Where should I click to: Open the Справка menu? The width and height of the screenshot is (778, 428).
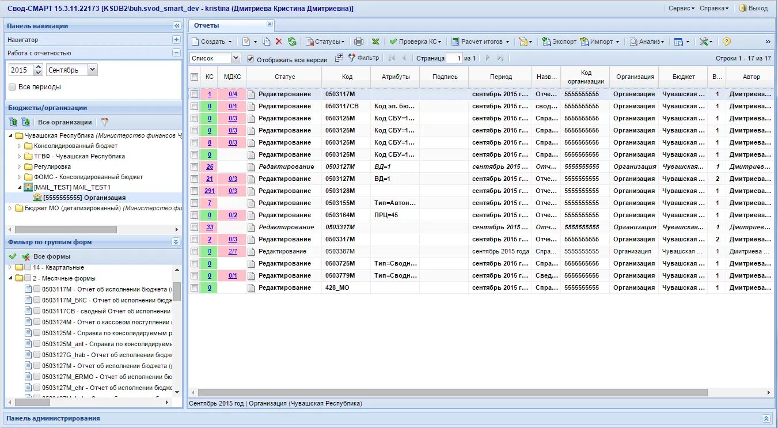714,8
